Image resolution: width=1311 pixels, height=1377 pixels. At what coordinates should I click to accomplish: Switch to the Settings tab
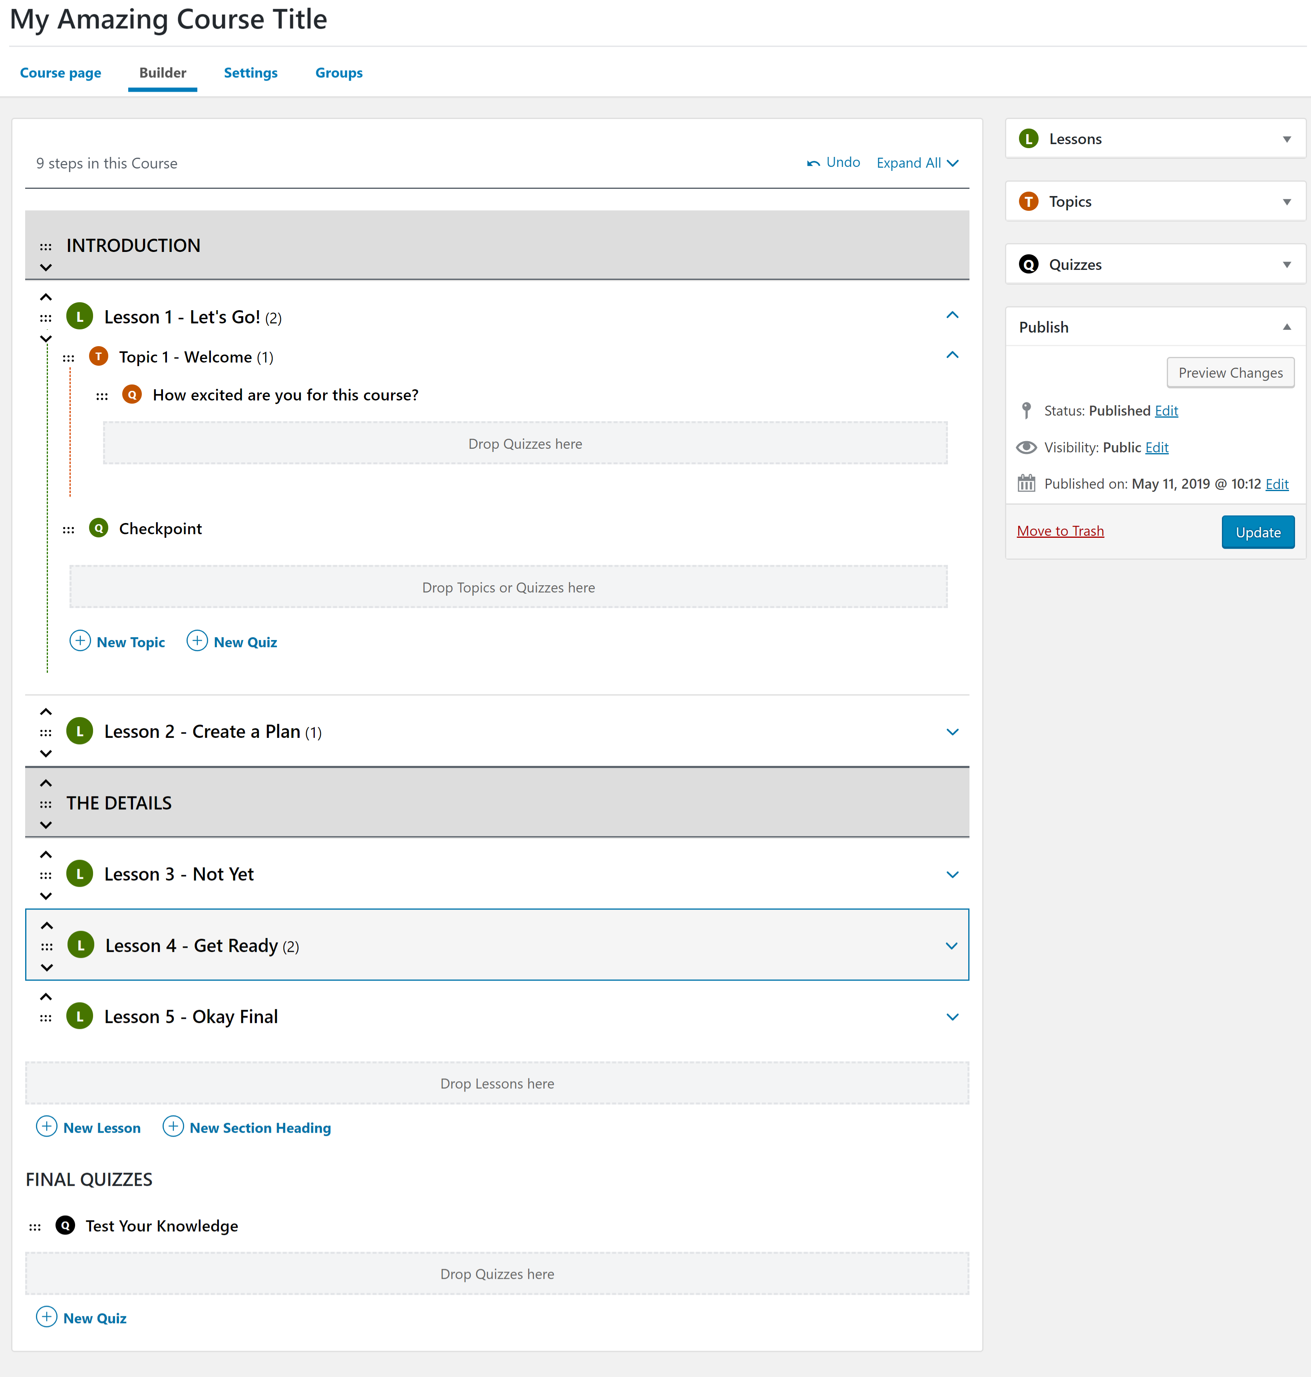[x=250, y=73]
